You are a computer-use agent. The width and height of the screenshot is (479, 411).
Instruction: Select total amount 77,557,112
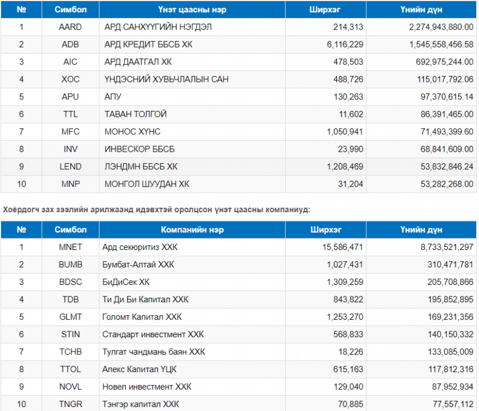click(x=453, y=403)
